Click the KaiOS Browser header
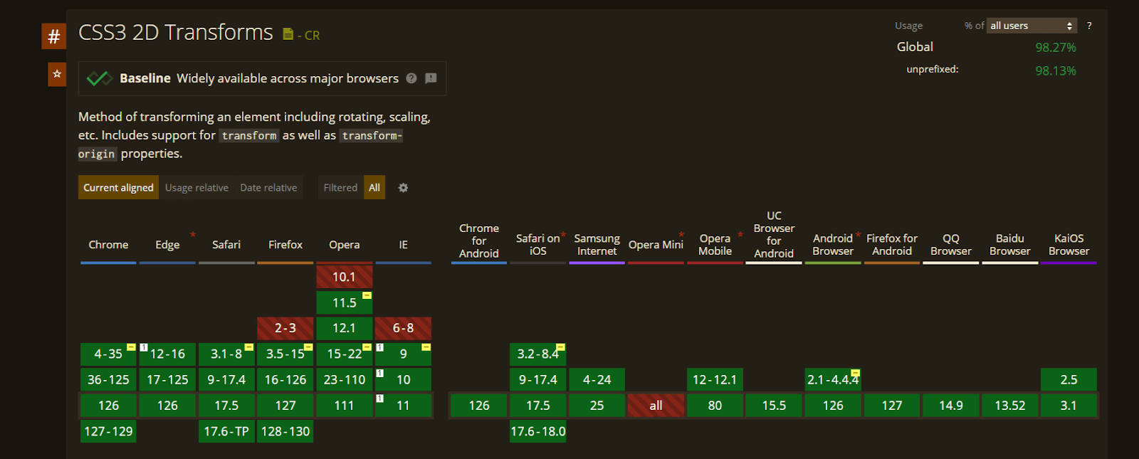Image resolution: width=1139 pixels, height=459 pixels. pyautogui.click(x=1069, y=245)
